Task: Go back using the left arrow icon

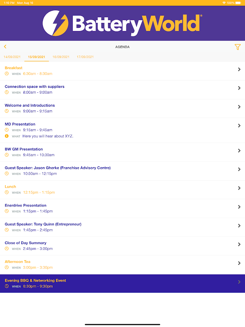Action: [5, 47]
